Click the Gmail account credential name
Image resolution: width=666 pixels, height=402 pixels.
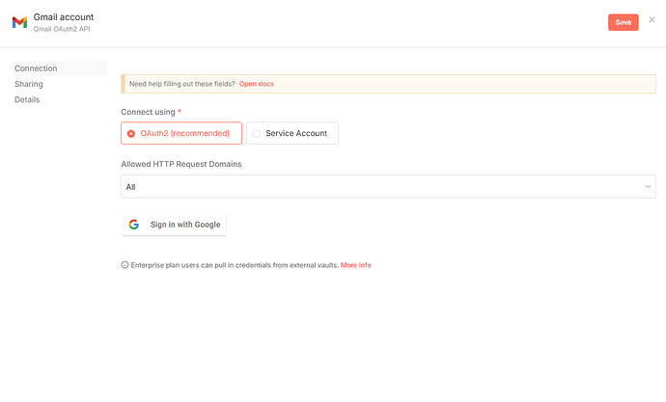(64, 17)
